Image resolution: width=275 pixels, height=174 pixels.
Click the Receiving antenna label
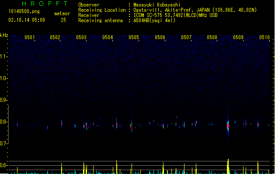tap(101, 20)
